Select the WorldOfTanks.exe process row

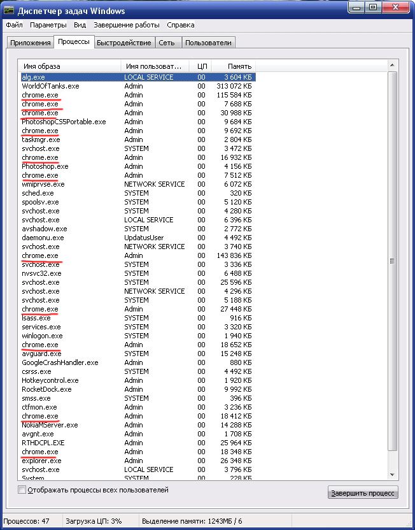[137, 86]
